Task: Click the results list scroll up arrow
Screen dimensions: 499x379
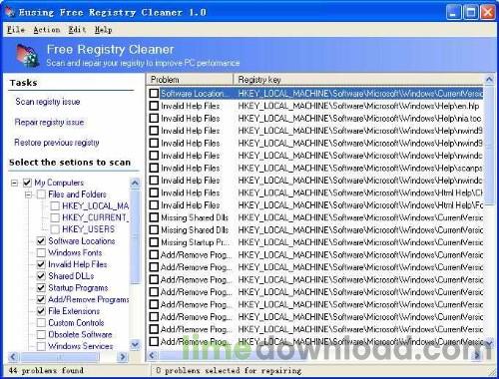Action: [x=489, y=80]
